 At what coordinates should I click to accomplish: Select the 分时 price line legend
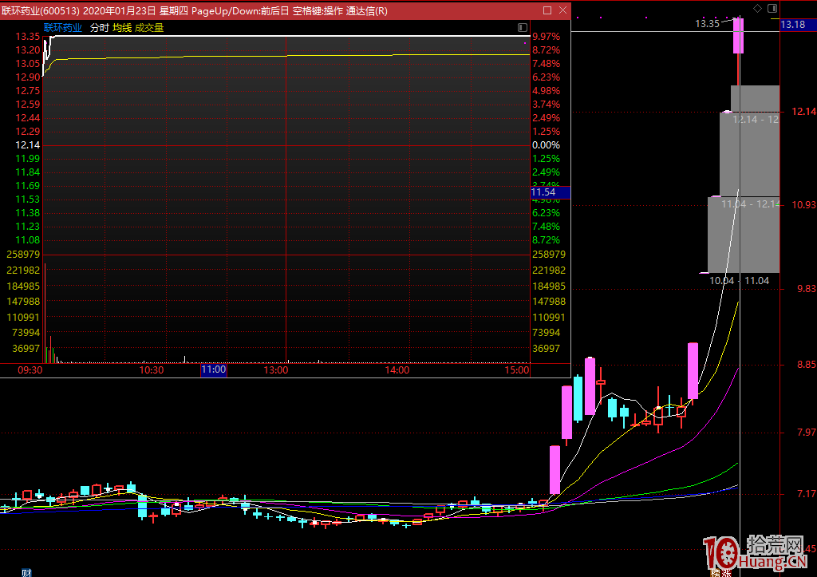(x=99, y=27)
